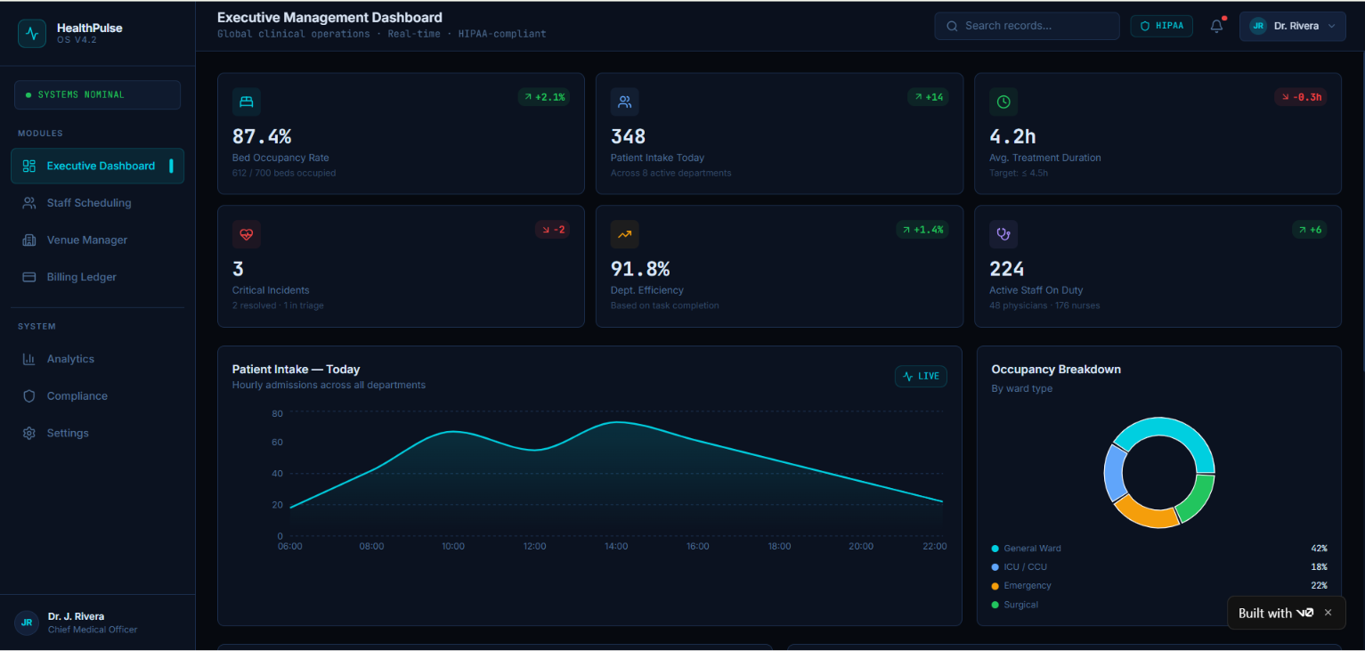Click the +2.1% badge on Bed Occupancy
1365x651 pixels.
coord(544,97)
